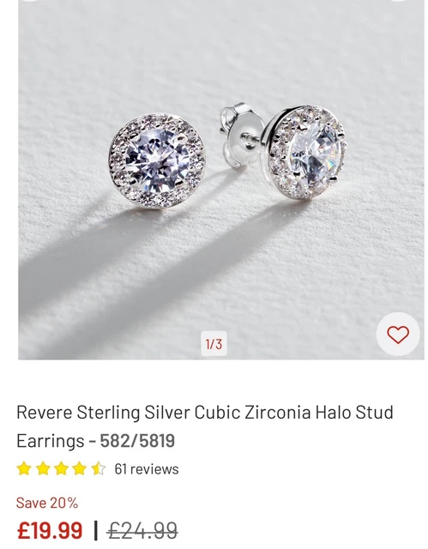The width and height of the screenshot is (428, 549).
Task: Click the third yellow rating star
Action: (x=61, y=468)
